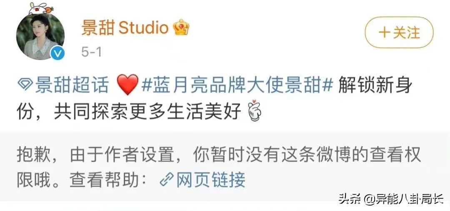Click the text 共同探索更多生活美好
Viewport: 450px width, 211px height.
click(147, 110)
